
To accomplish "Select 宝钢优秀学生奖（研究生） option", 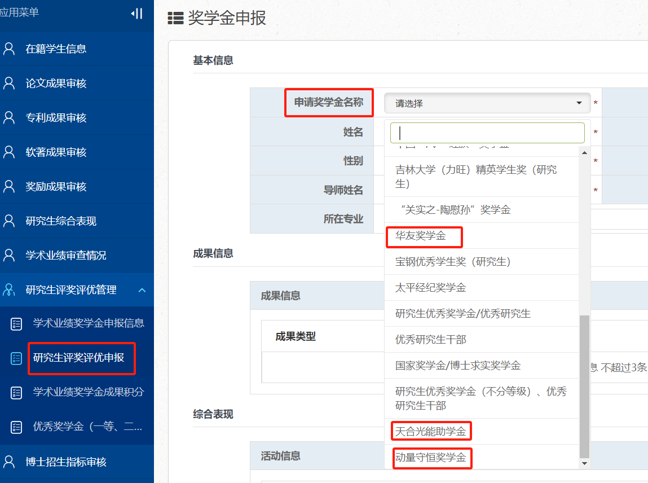I will (x=453, y=262).
